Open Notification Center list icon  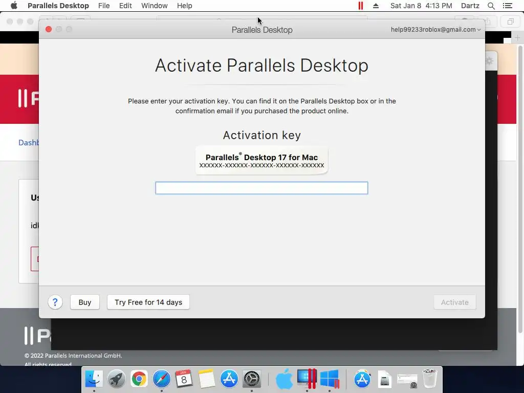tap(507, 6)
